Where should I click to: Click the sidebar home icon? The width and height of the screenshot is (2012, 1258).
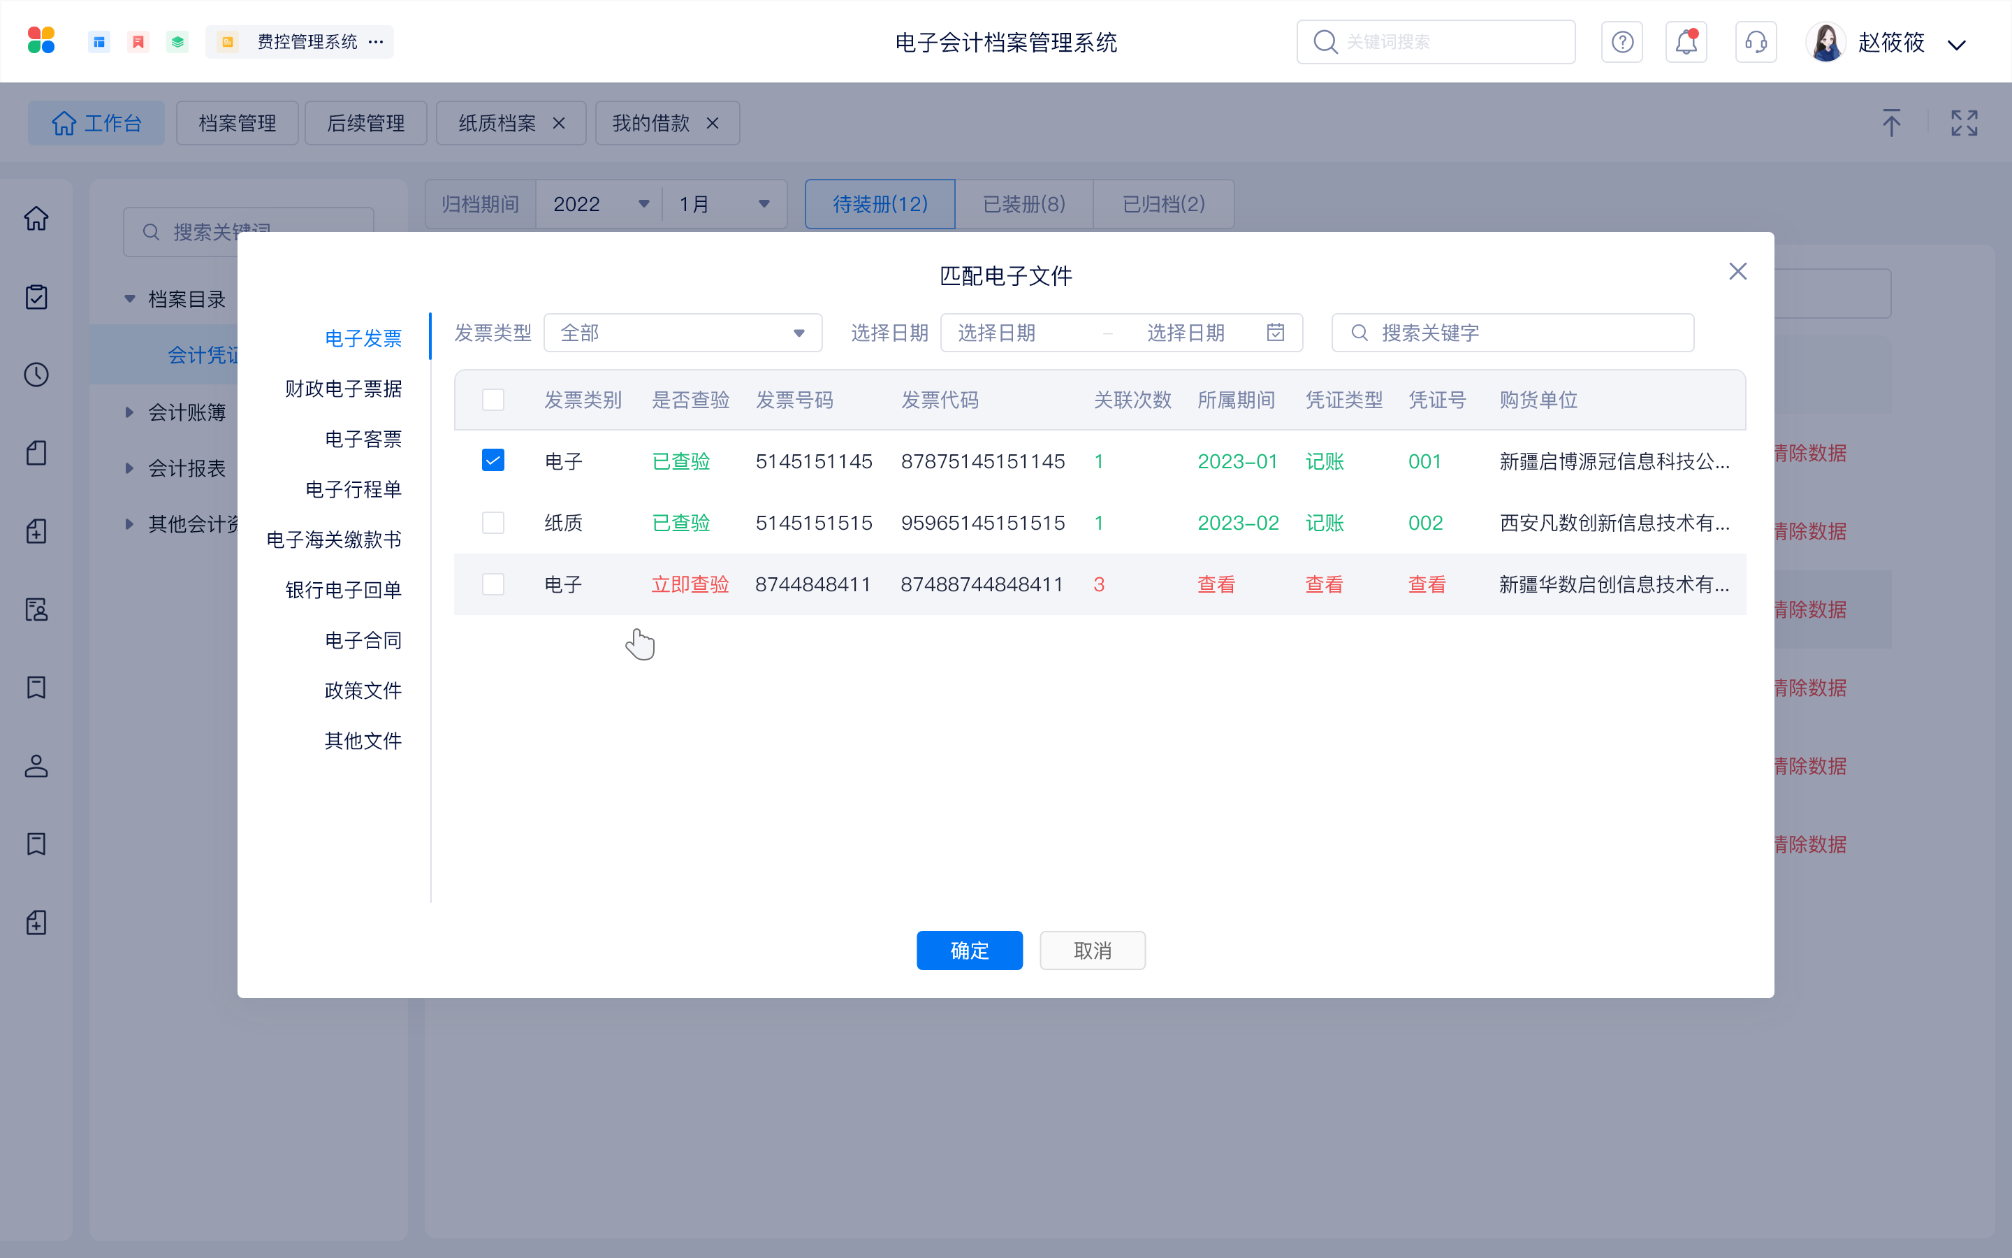(36, 218)
